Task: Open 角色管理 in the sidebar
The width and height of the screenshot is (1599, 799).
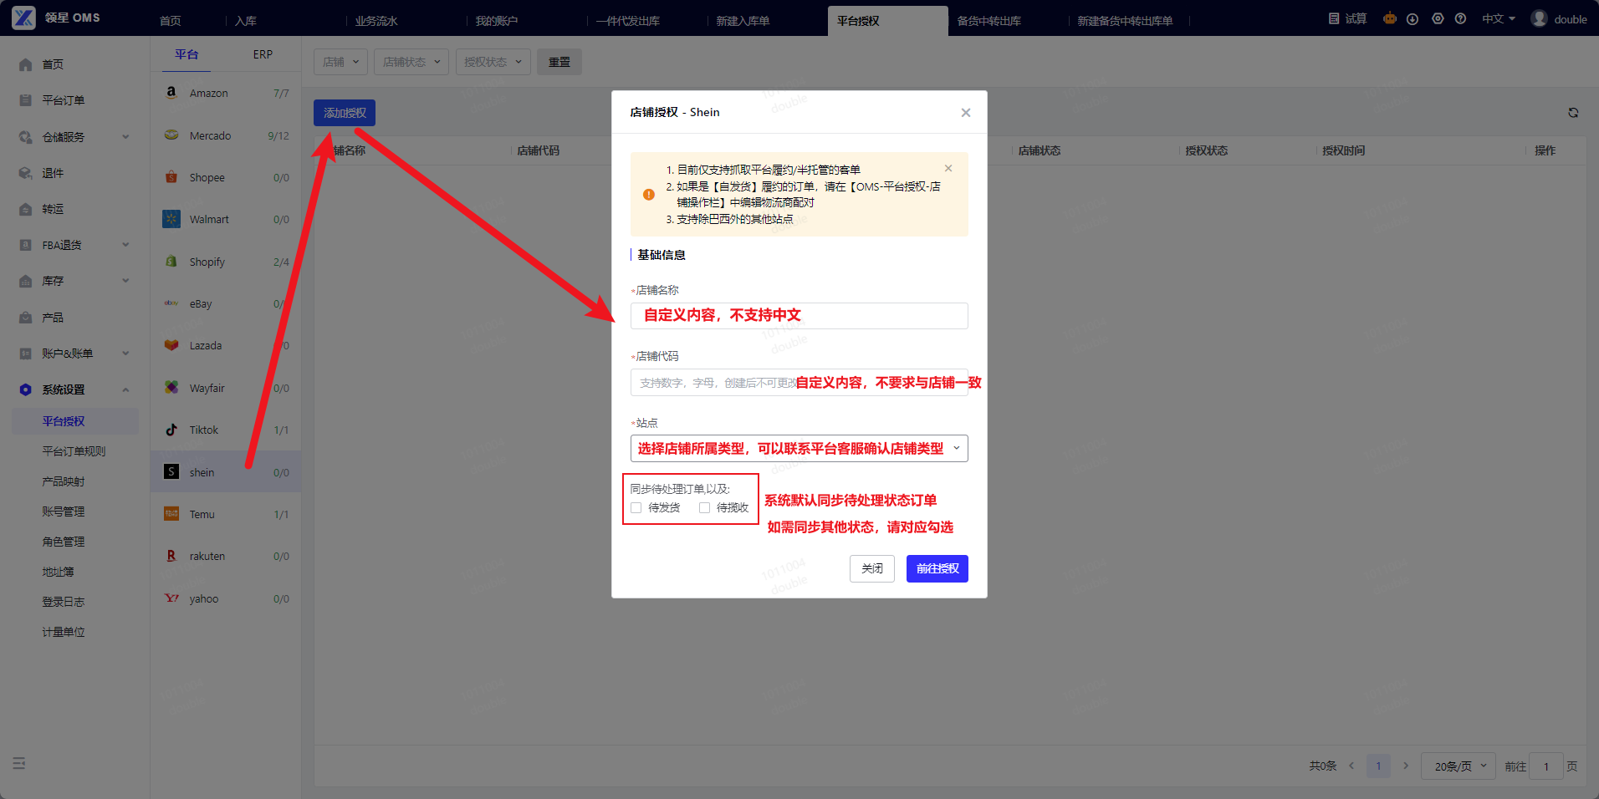Action: point(64,542)
